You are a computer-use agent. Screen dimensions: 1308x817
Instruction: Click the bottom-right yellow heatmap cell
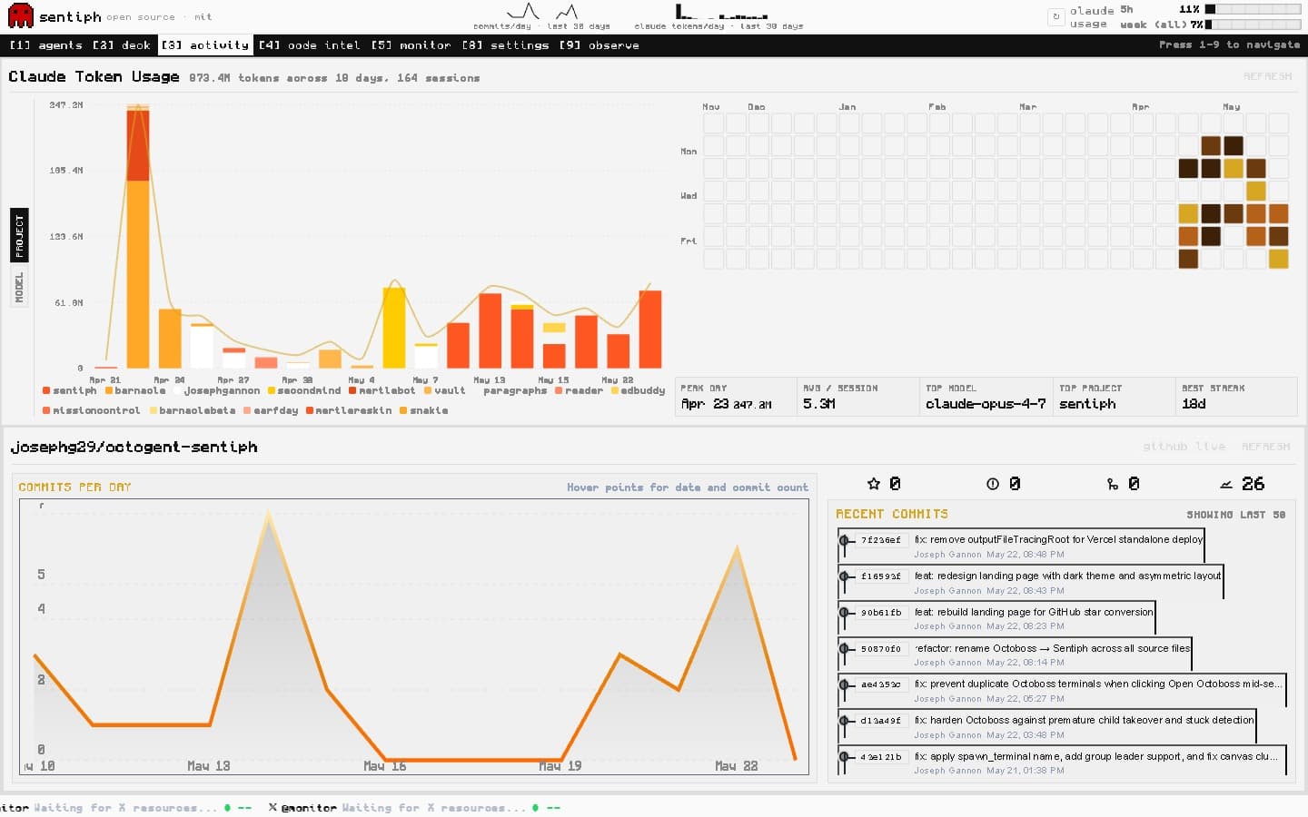[x=1278, y=259]
